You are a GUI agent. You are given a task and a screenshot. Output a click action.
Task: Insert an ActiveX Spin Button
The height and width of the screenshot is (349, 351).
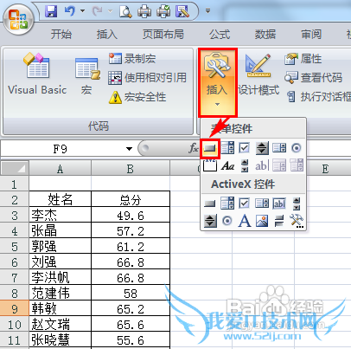(210, 221)
